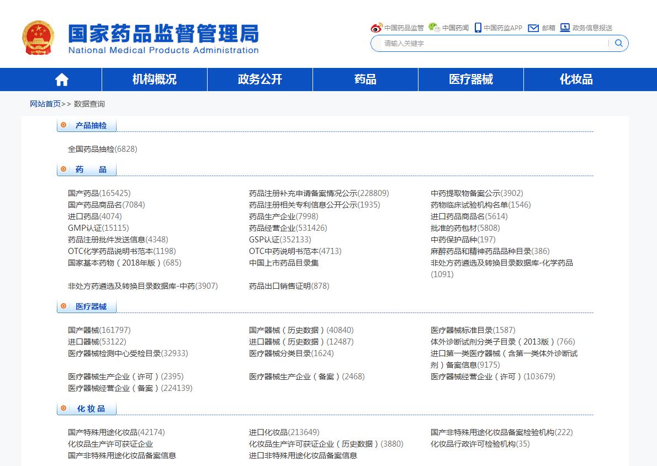Open 药品注册相关专利信息公开公示 link
The width and height of the screenshot is (657, 466).
click(315, 205)
